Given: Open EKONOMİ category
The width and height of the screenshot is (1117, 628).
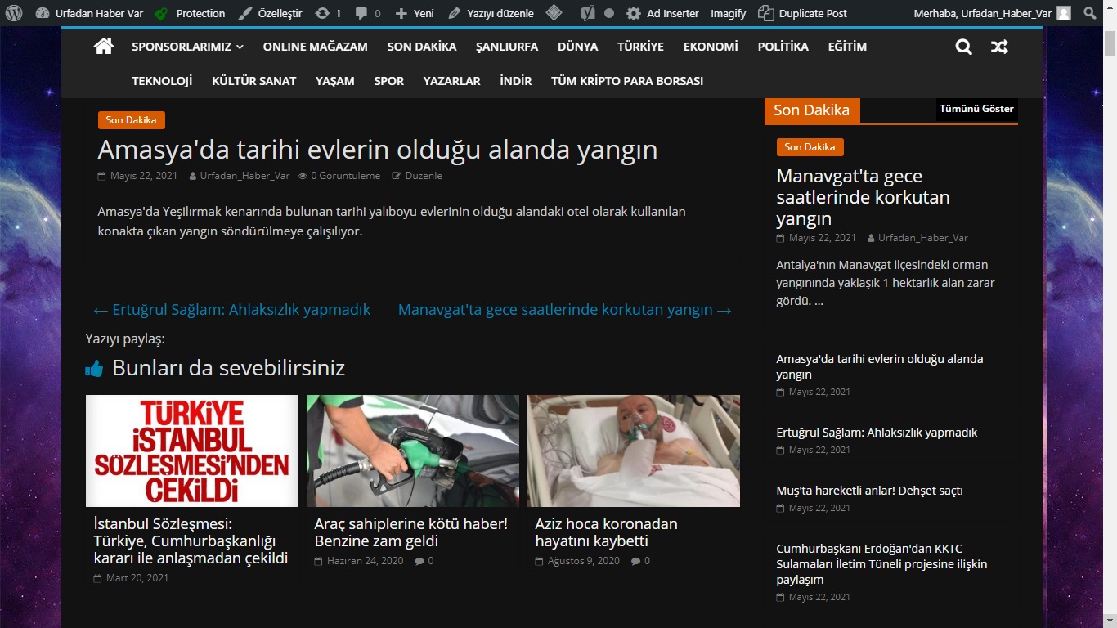Looking at the screenshot, I should point(711,47).
